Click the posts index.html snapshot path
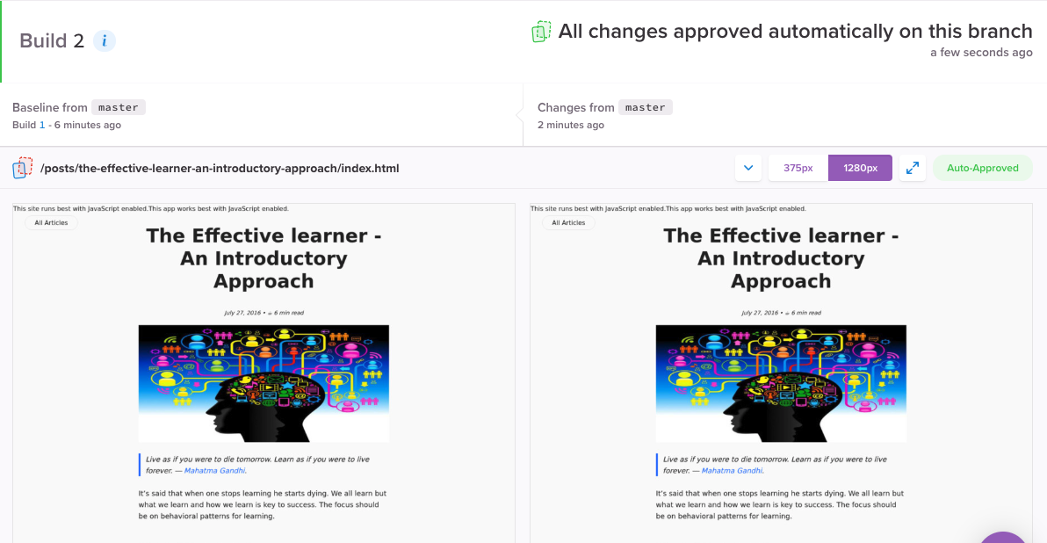Screen dimensions: 1047x543 click(x=220, y=169)
